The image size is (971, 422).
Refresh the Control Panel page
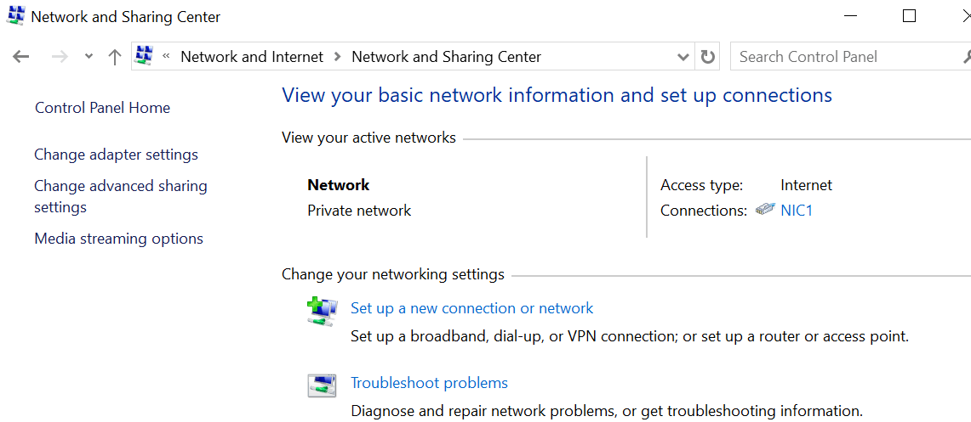[x=707, y=57]
